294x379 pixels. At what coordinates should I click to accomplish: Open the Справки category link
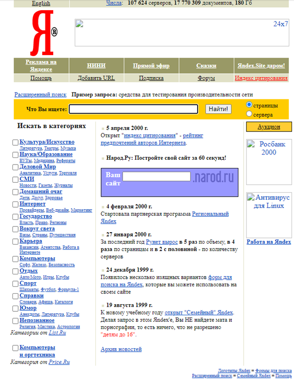click(x=31, y=296)
